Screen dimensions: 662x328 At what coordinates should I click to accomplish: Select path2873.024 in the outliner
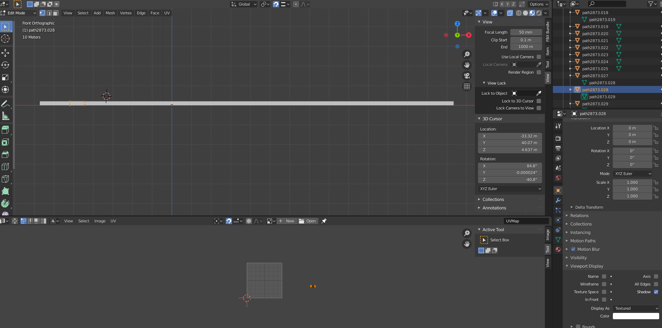(595, 62)
